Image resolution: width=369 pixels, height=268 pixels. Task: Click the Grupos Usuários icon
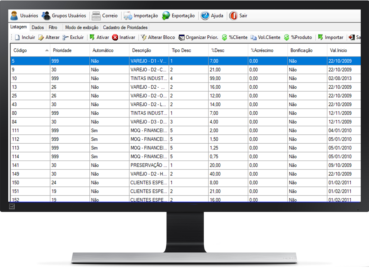(46, 16)
